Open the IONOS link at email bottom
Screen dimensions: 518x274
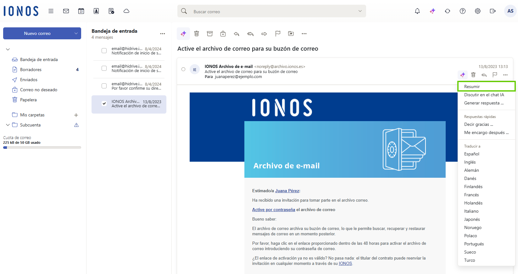[345, 264]
